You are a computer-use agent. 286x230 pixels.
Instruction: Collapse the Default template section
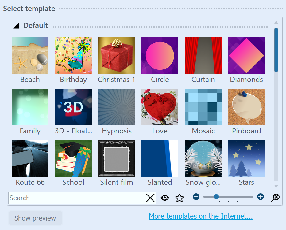[x=16, y=25]
